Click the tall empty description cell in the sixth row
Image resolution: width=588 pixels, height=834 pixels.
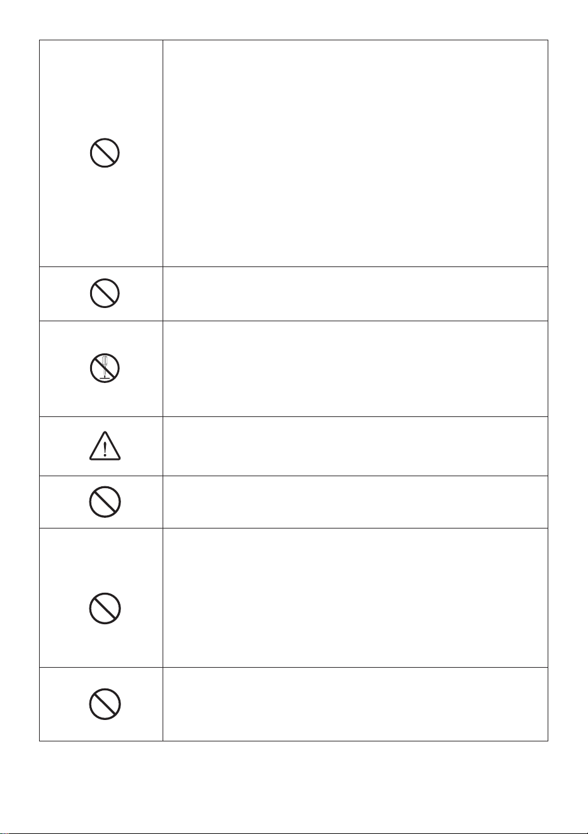tap(355, 598)
